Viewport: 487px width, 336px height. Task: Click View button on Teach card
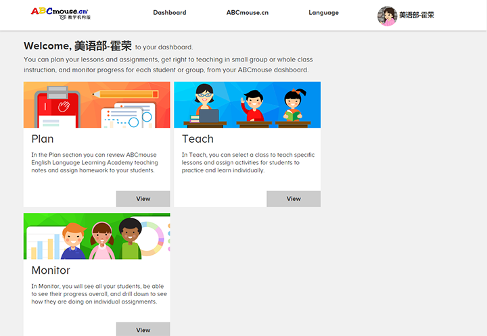pyautogui.click(x=294, y=199)
